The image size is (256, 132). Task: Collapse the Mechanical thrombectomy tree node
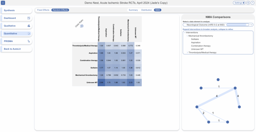tap(187, 36)
